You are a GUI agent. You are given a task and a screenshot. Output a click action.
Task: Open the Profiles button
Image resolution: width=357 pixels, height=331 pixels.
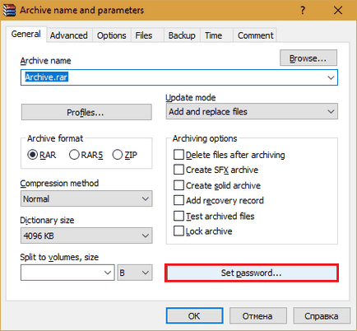(x=86, y=112)
